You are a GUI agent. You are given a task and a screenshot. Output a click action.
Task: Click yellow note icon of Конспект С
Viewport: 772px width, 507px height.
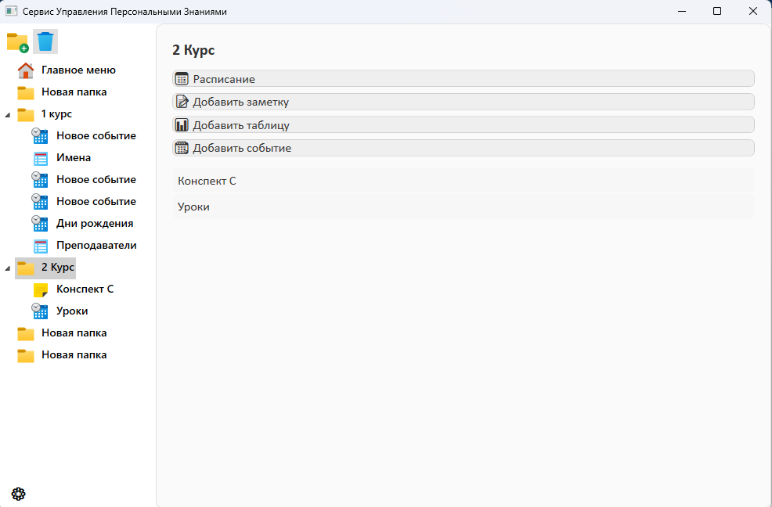coord(41,290)
